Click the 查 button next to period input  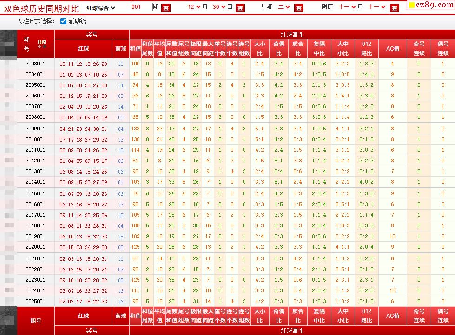click(166, 8)
